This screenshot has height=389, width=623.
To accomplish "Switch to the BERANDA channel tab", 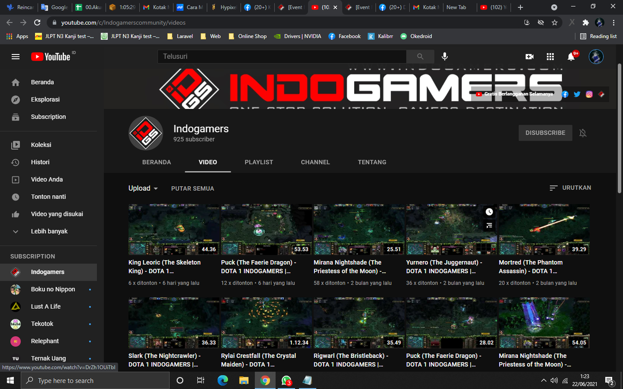I will pos(157,162).
